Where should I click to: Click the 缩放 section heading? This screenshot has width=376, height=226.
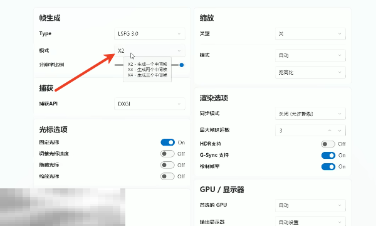pyautogui.click(x=207, y=18)
